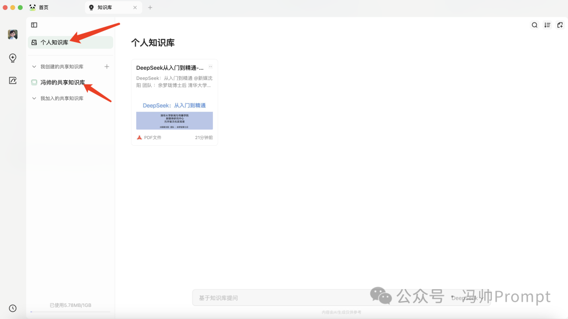Add a new shared knowledge base with plus
The image size is (568, 319).
[106, 67]
